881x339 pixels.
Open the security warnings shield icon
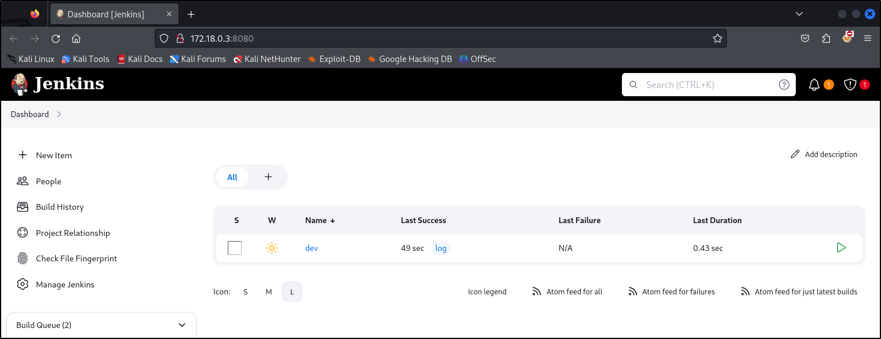click(x=850, y=85)
